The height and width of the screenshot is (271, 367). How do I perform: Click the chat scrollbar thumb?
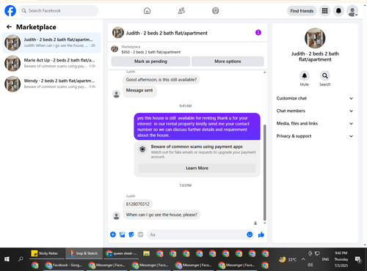264,172
